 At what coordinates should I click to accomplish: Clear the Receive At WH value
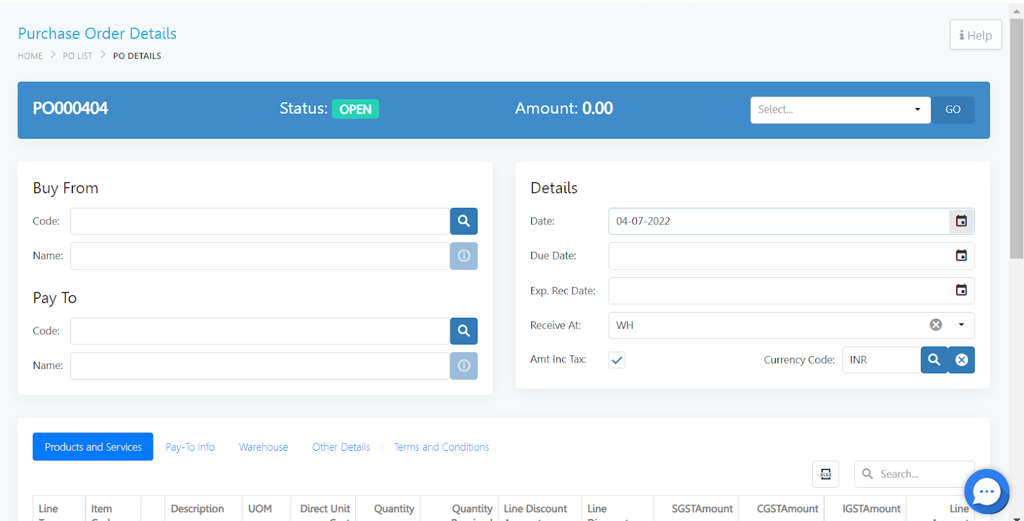coord(936,325)
